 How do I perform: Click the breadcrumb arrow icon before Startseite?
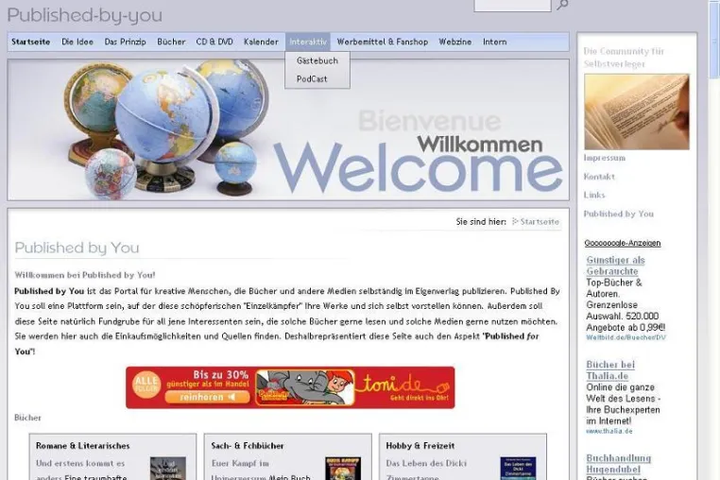point(515,221)
